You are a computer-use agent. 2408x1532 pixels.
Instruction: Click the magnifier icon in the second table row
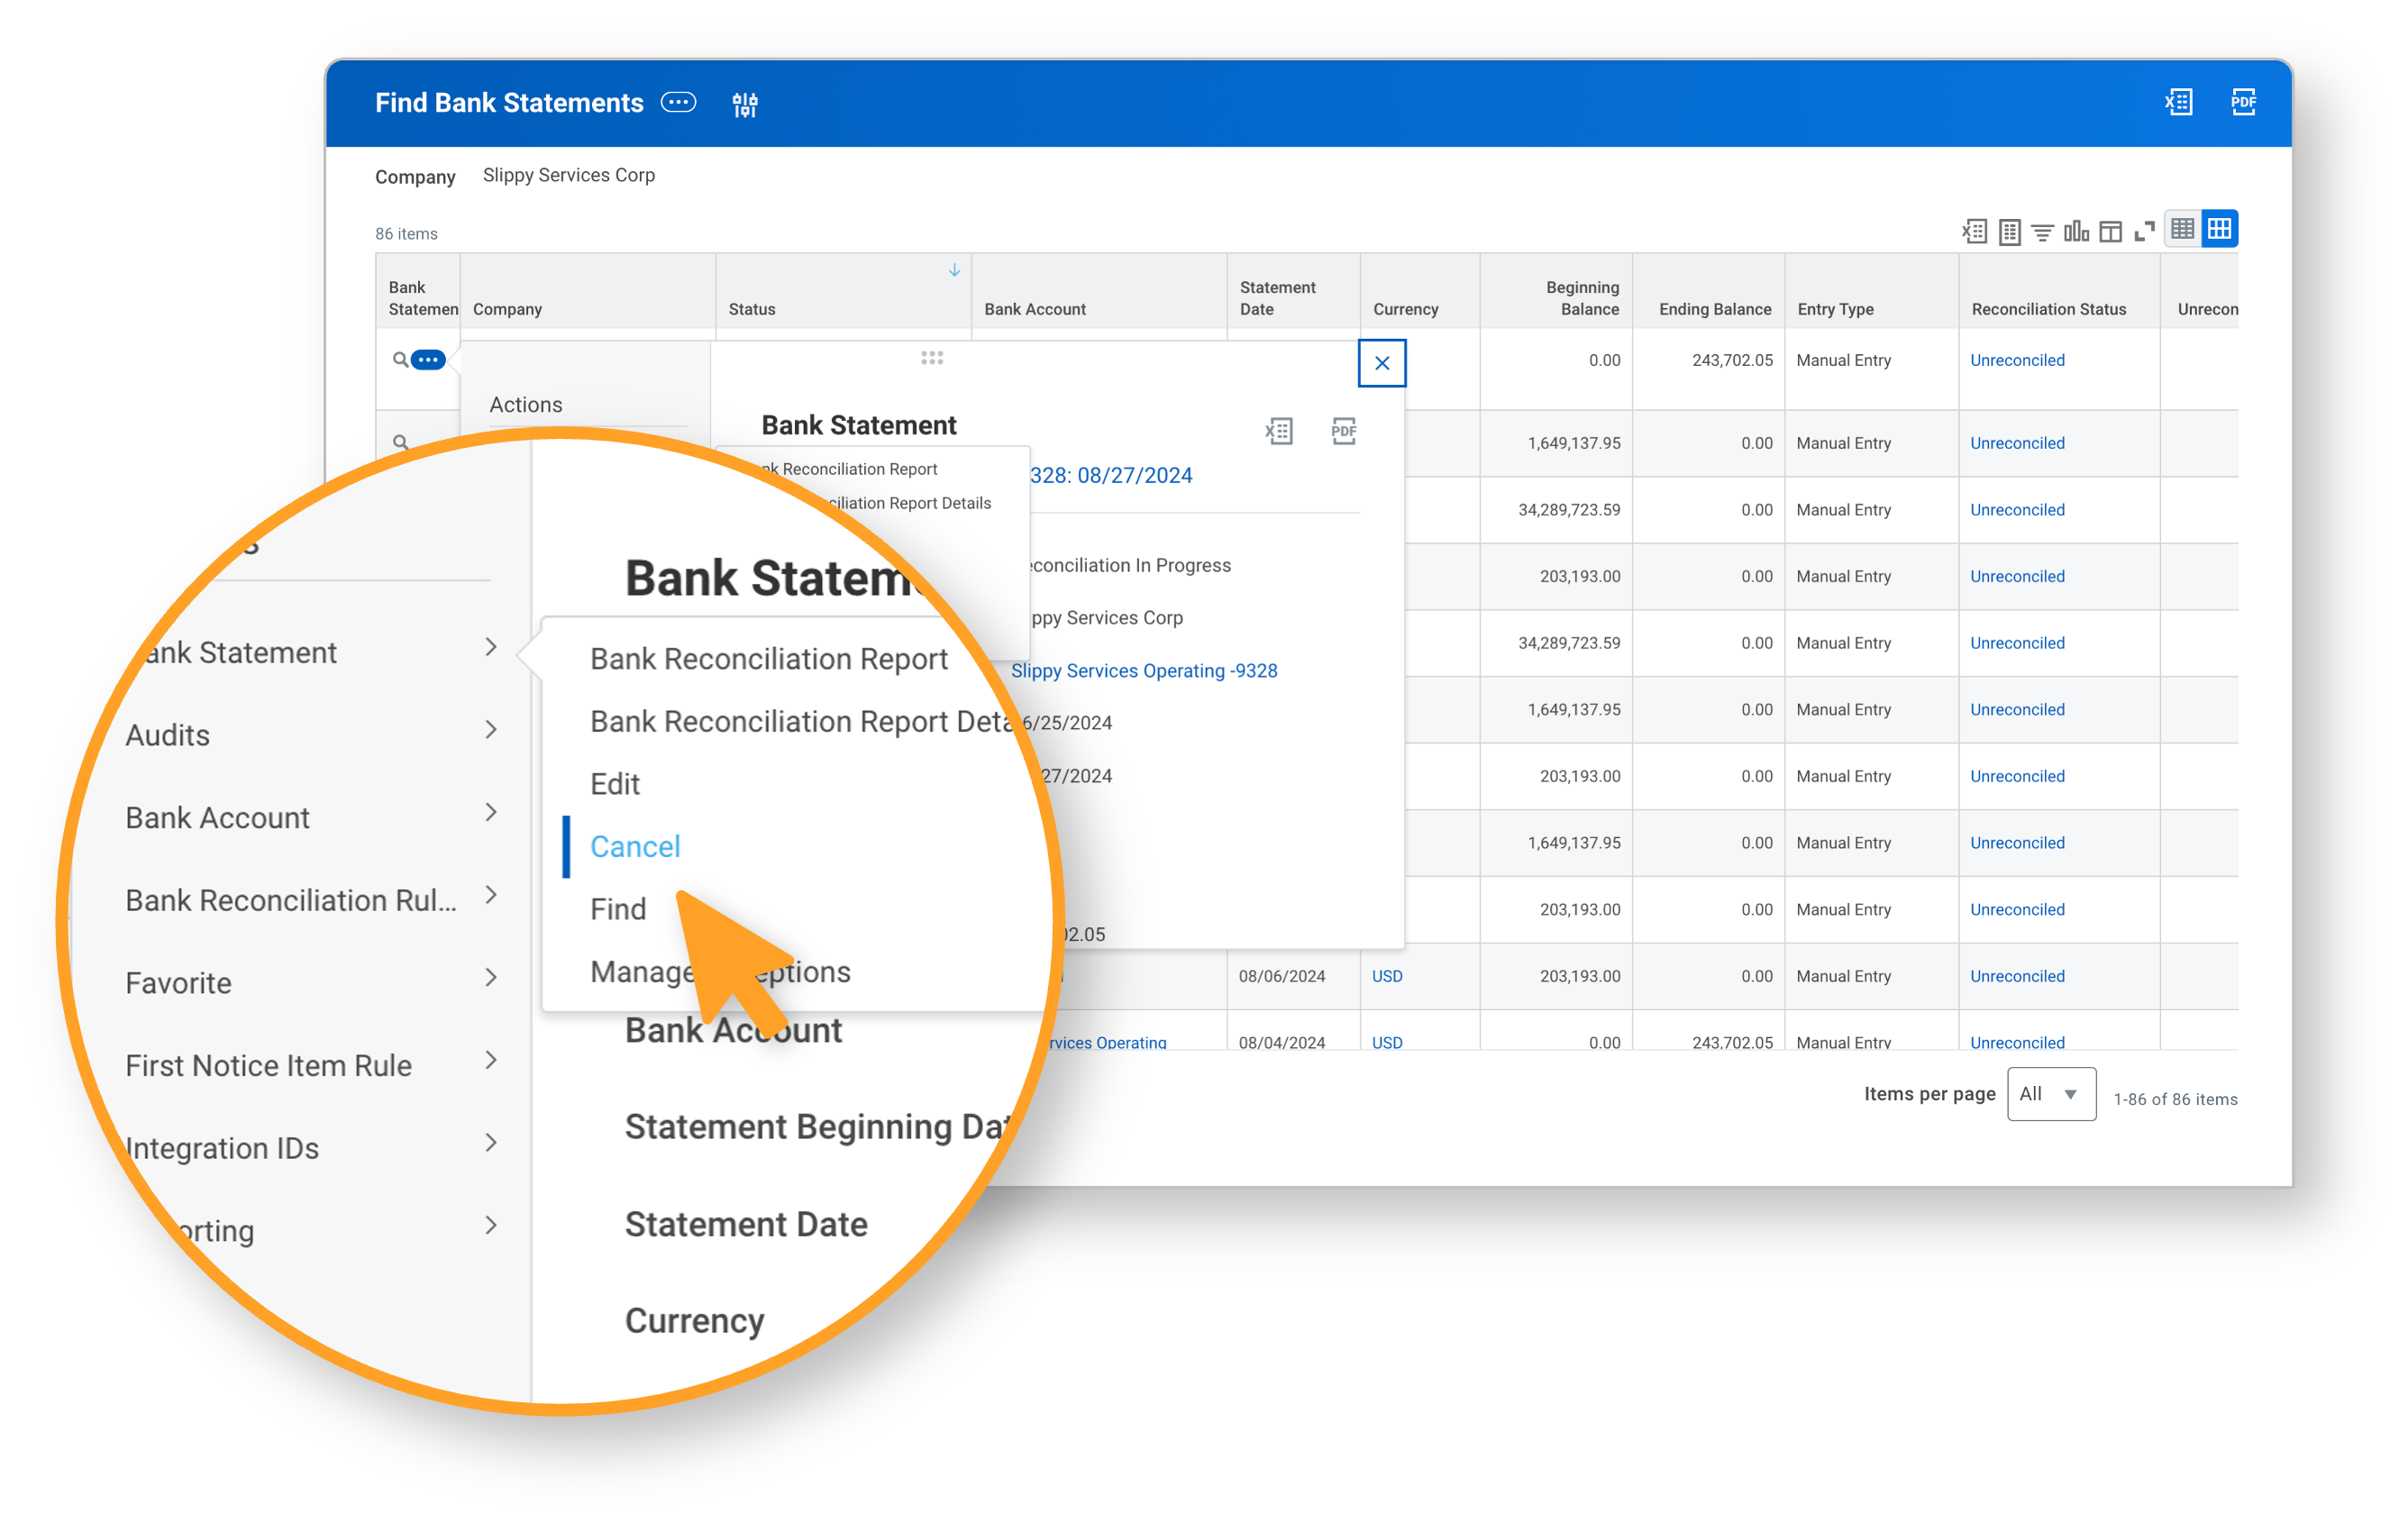(400, 442)
